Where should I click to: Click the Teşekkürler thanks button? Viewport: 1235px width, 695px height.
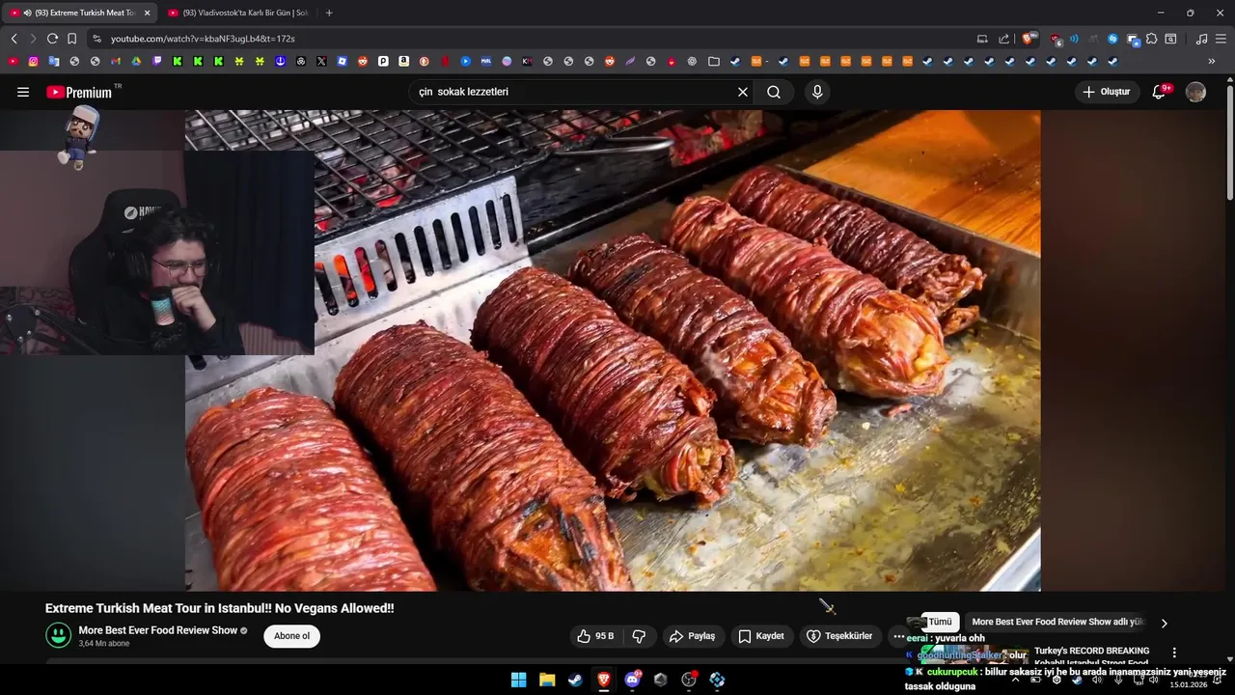(x=839, y=636)
